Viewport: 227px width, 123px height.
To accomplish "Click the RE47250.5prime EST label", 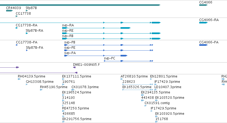I will point(75,108).
